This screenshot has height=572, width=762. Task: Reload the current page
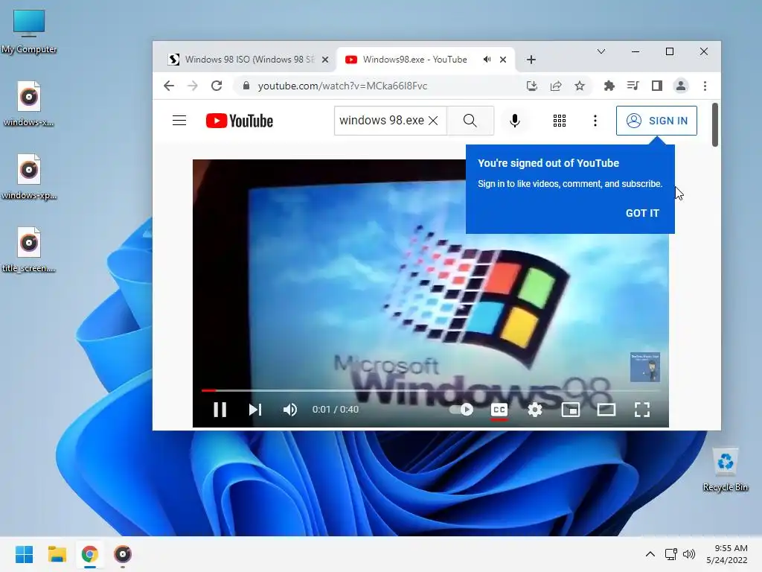click(x=217, y=86)
